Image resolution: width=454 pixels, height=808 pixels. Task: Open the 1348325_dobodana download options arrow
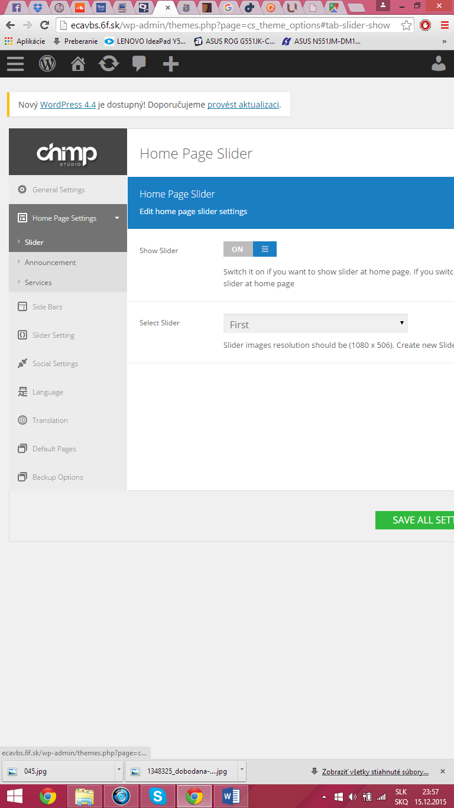tap(242, 771)
